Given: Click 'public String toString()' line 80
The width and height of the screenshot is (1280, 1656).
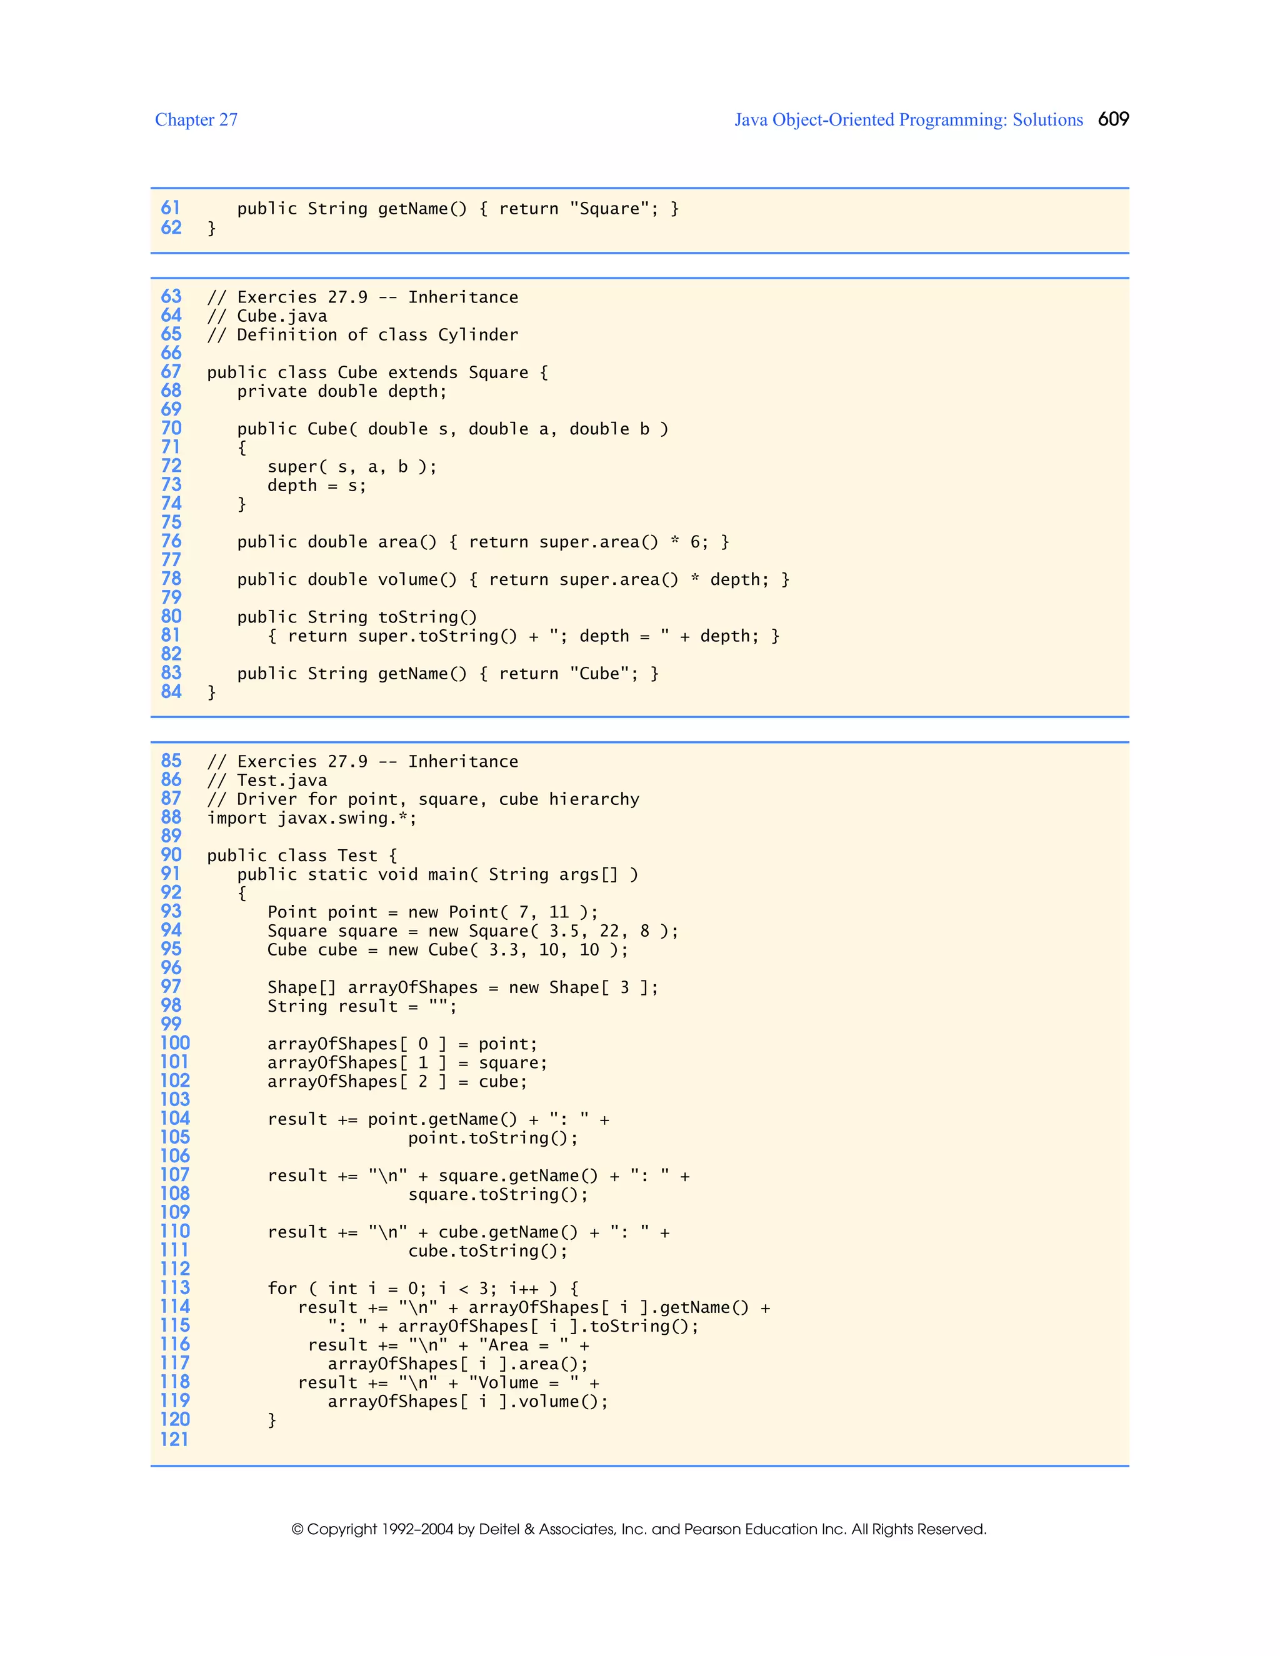Looking at the screenshot, I should [x=357, y=617].
